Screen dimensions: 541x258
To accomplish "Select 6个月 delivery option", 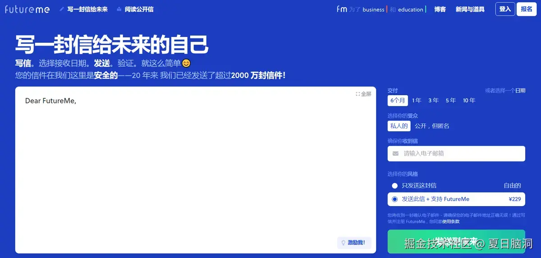I will coord(398,100).
